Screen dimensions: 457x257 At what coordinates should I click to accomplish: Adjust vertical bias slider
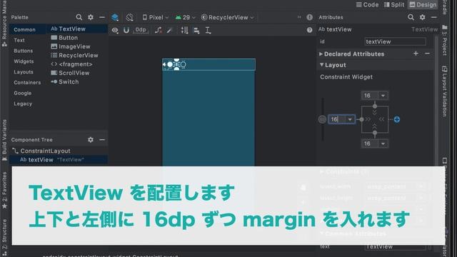click(x=322, y=119)
